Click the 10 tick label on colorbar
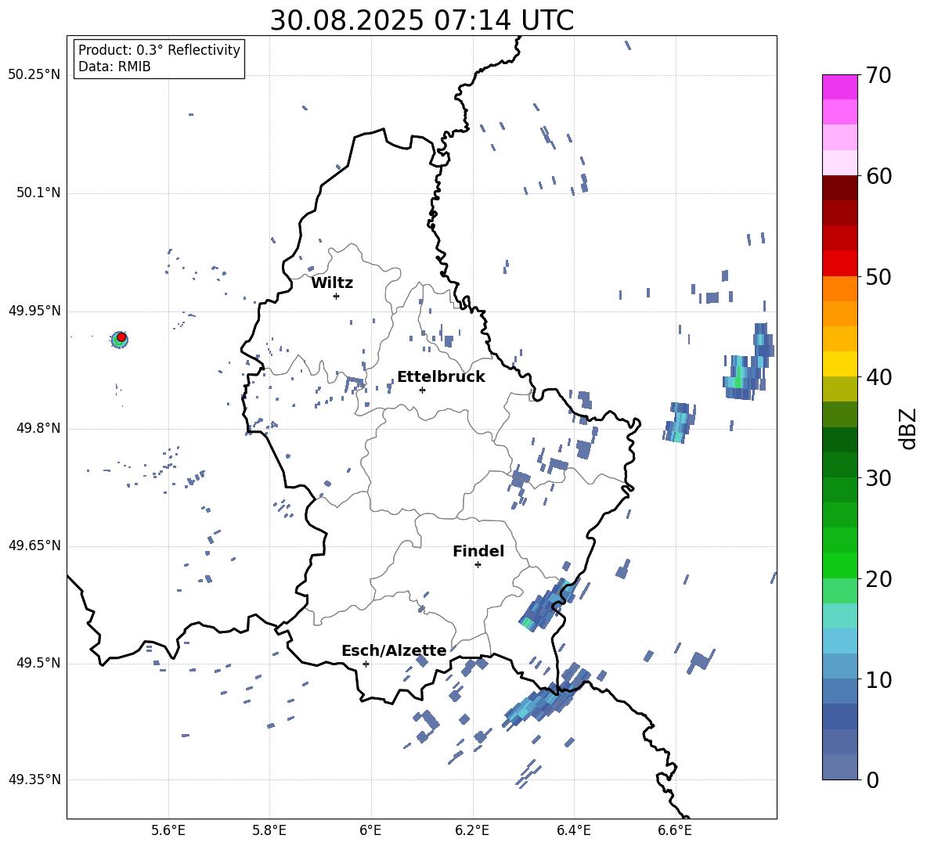This screenshot has width=927, height=846. [x=878, y=679]
